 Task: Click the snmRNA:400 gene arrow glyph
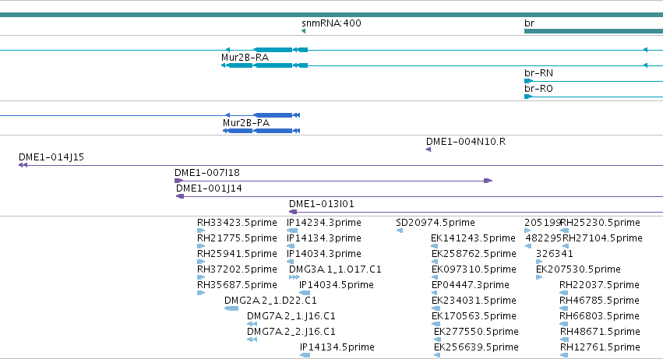(x=303, y=31)
